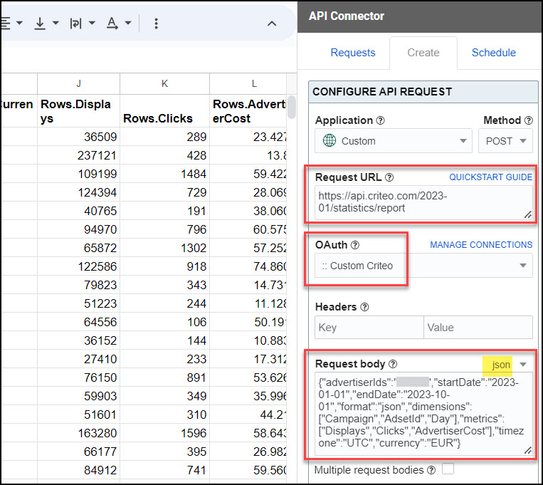The image size is (543, 485).
Task: Collapse the toolbar with the up chevron
Action: (272, 24)
